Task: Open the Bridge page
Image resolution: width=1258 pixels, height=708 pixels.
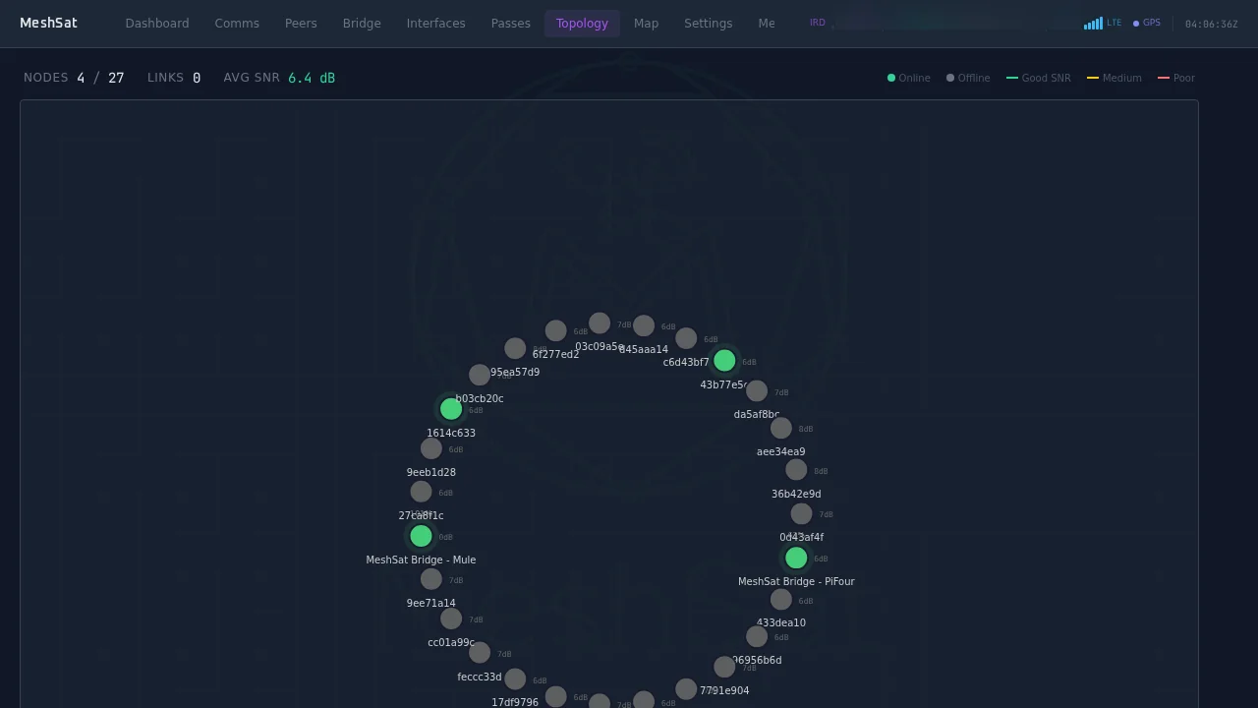Action: point(362,23)
